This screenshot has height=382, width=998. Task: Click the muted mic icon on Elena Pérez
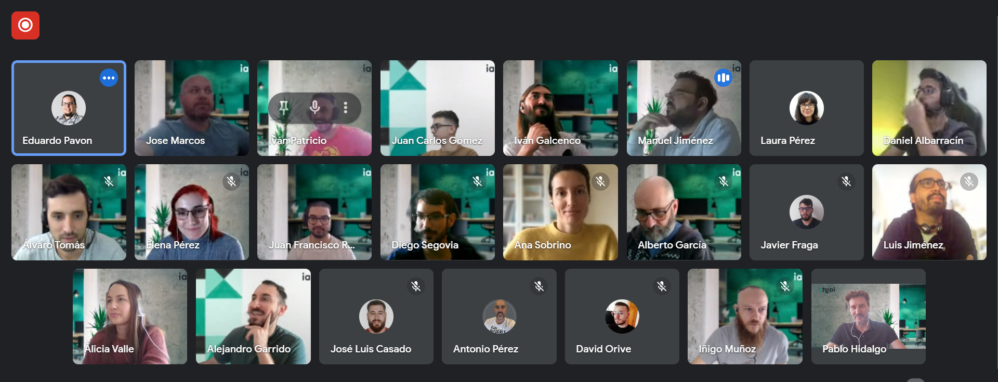point(232,181)
